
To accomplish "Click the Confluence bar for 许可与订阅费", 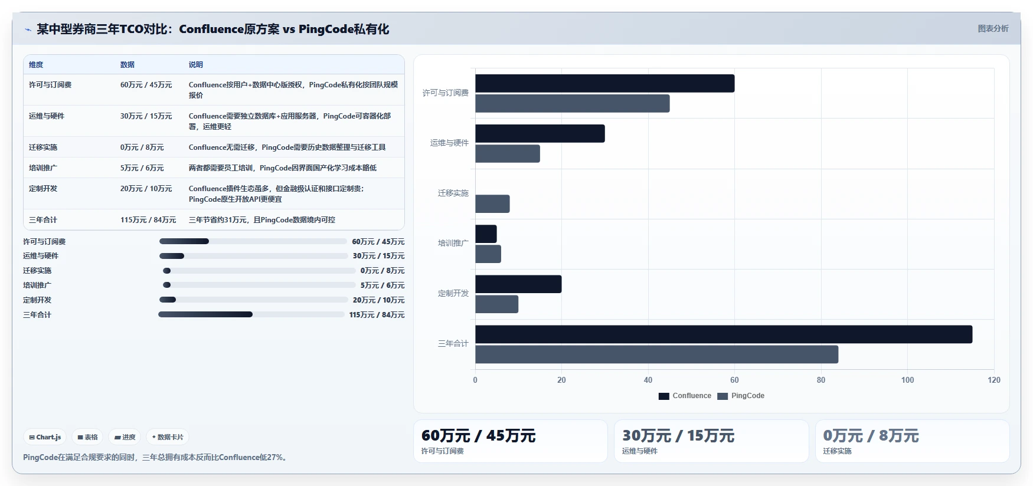I will 605,83.
